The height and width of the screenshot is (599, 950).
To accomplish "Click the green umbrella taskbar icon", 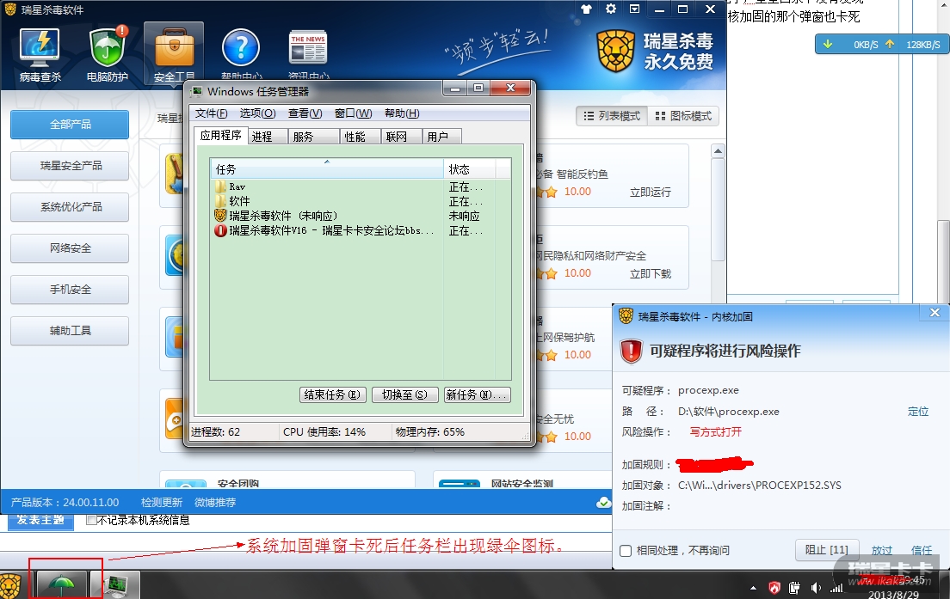I will [61, 585].
